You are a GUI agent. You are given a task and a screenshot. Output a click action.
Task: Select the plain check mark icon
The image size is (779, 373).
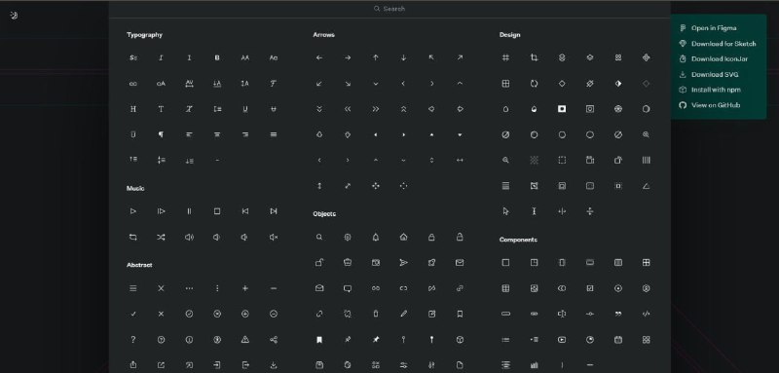click(133, 314)
